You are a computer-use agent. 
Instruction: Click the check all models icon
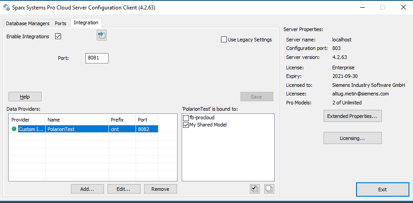click(x=255, y=189)
